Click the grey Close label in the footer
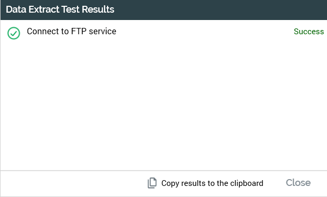The width and height of the screenshot is (327, 197). click(x=298, y=183)
